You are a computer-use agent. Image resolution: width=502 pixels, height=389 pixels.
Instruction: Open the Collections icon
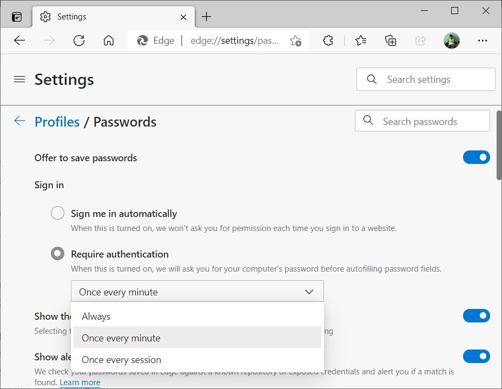coord(391,41)
